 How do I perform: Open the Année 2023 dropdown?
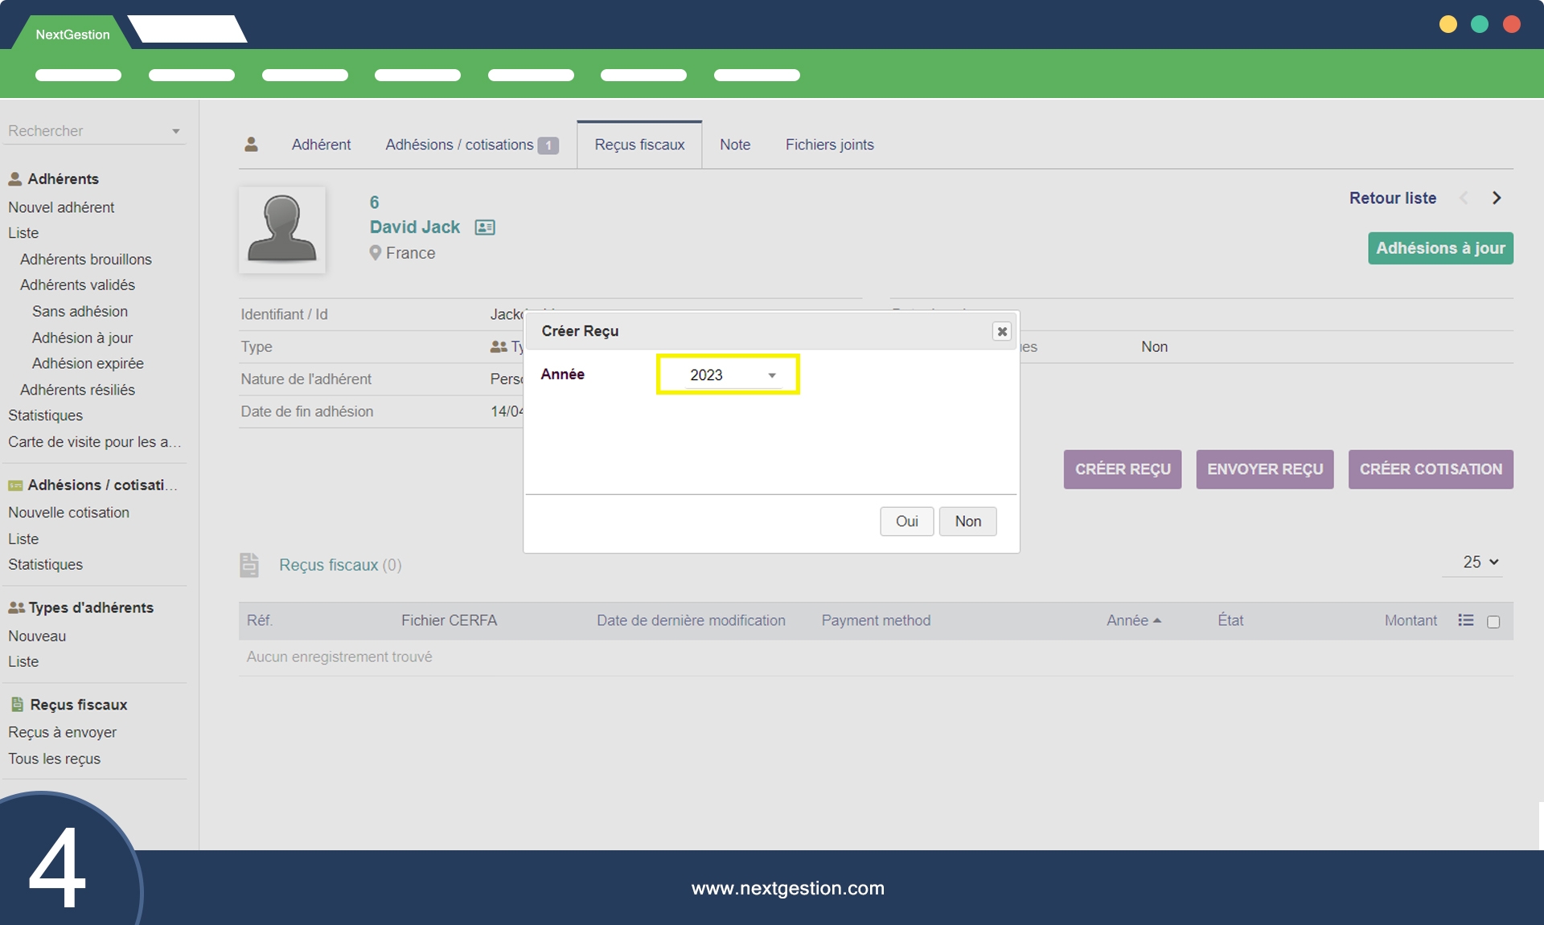pos(732,375)
